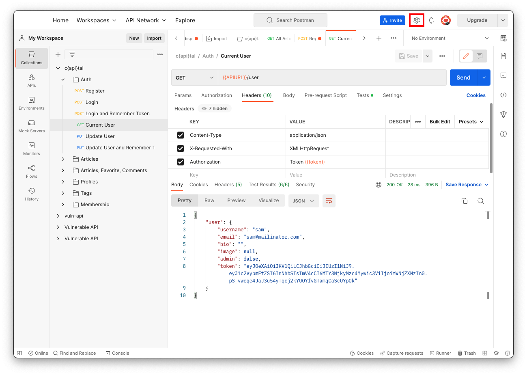This screenshot has height=375, width=527.
Task: Open the request Cookies link beside Settings
Action: 476,95
